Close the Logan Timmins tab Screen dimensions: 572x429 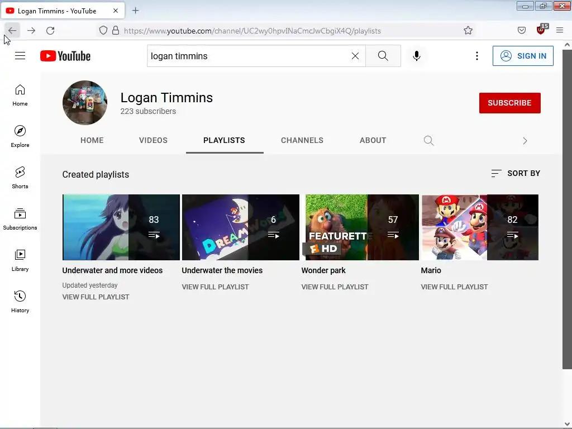(116, 11)
